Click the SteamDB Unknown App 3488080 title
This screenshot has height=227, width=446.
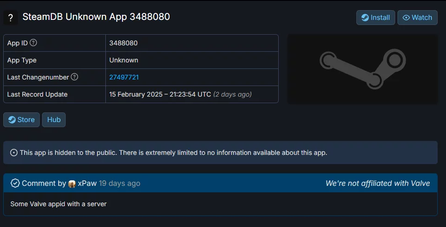click(x=96, y=17)
